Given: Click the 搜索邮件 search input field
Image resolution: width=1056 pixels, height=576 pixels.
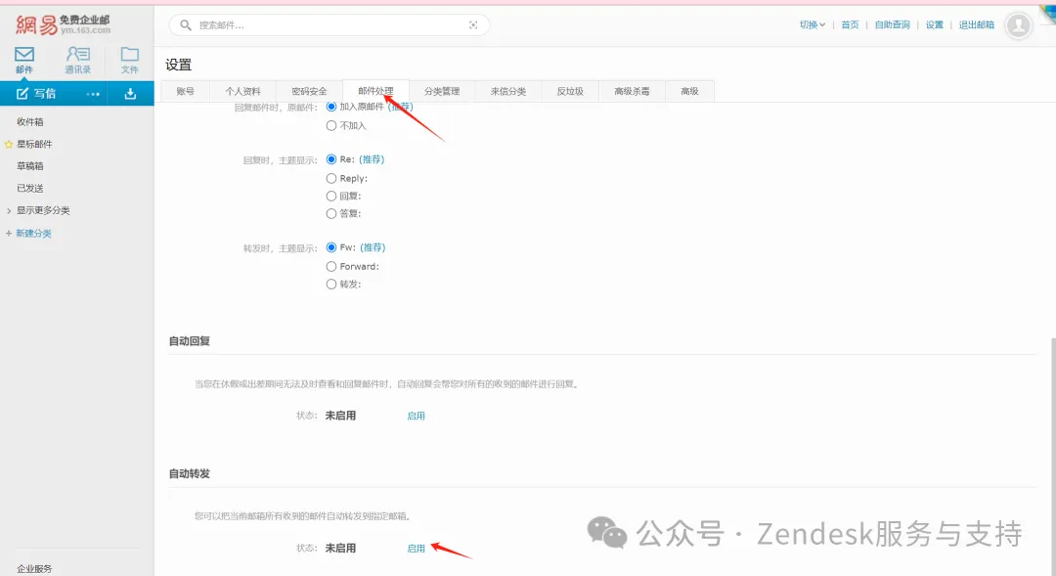Looking at the screenshot, I should pyautogui.click(x=293, y=24).
